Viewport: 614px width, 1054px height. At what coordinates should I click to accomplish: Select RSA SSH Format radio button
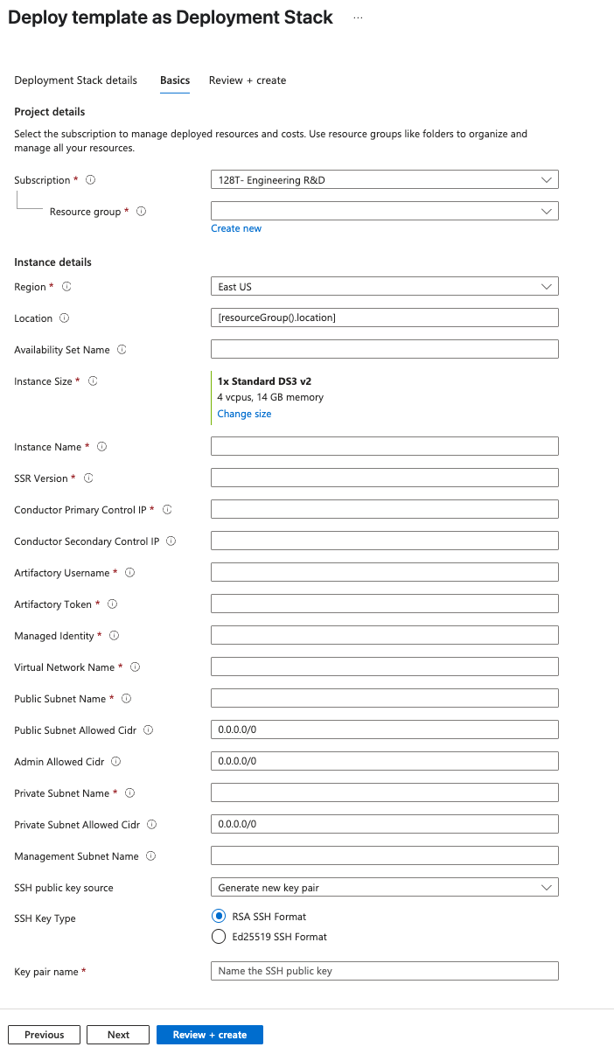point(219,917)
